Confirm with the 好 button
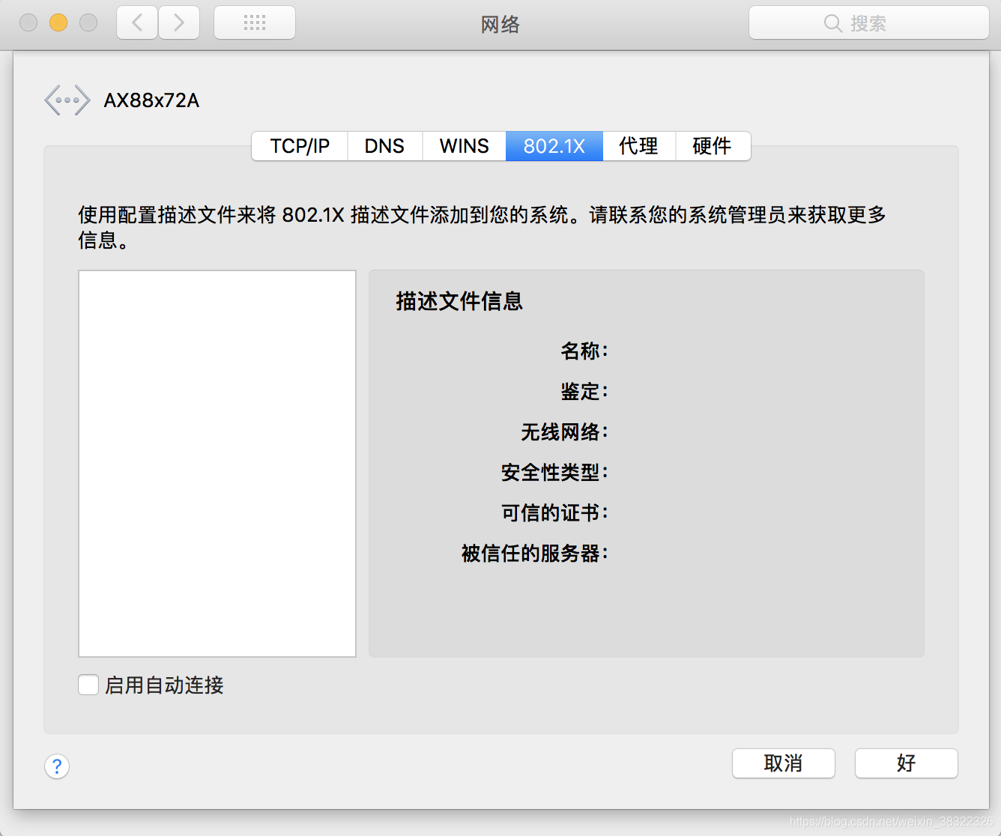The height and width of the screenshot is (836, 1001). (x=907, y=763)
